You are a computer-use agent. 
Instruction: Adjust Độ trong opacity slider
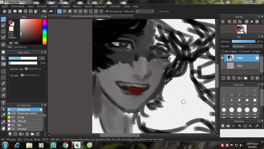[x=243, y=41]
